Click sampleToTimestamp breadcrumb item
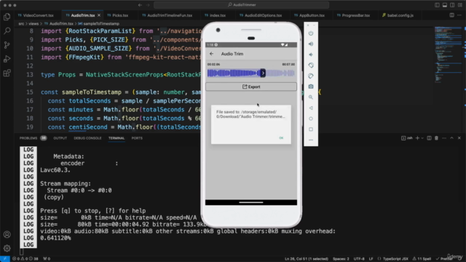The image size is (466, 262). point(101,23)
